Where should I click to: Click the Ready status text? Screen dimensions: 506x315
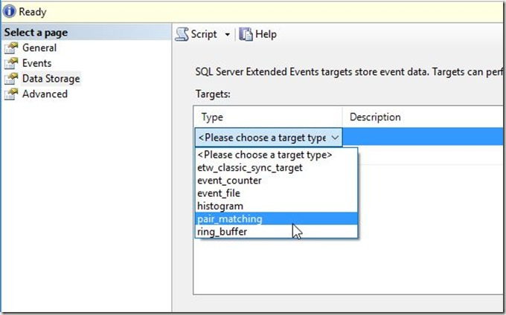tap(33, 12)
